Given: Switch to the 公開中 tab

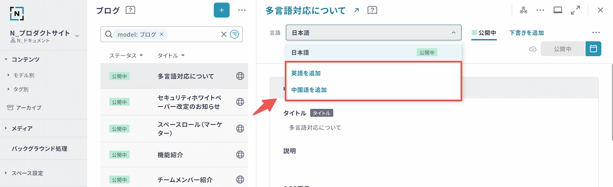Looking at the screenshot, I should tap(484, 33).
